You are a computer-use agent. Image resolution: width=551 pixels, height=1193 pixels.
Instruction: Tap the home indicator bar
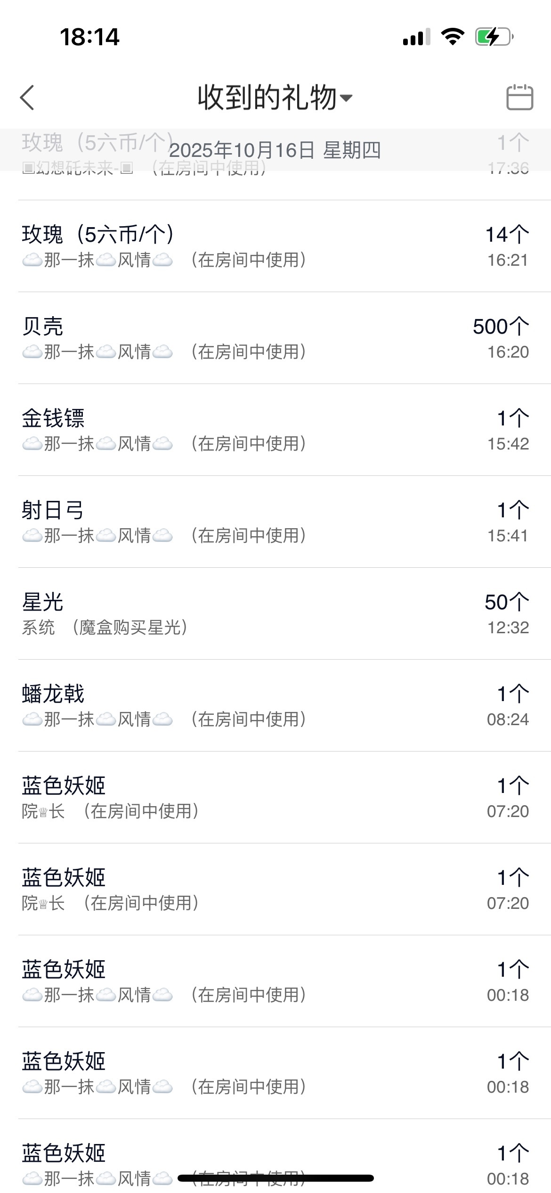pyautogui.click(x=275, y=1178)
